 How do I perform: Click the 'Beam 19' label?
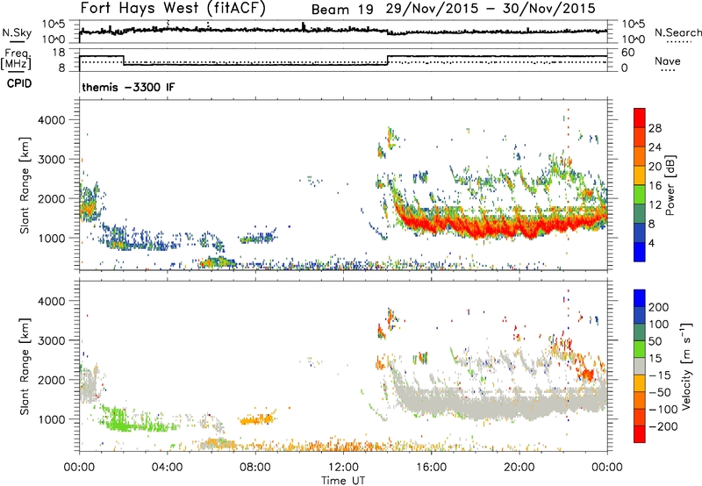[x=342, y=10]
